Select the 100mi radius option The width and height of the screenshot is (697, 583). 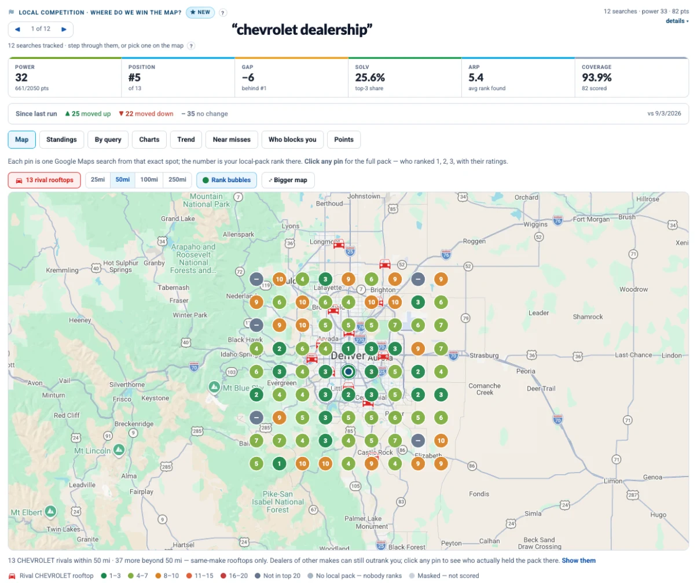(x=149, y=180)
